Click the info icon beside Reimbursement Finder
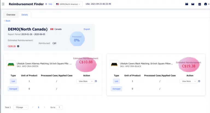 (46, 4)
